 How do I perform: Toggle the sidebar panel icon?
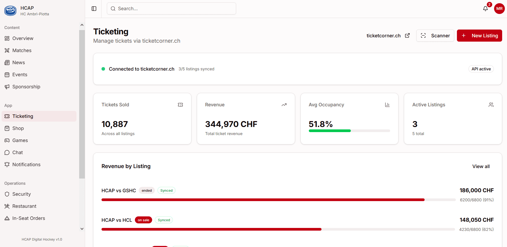pos(94,9)
